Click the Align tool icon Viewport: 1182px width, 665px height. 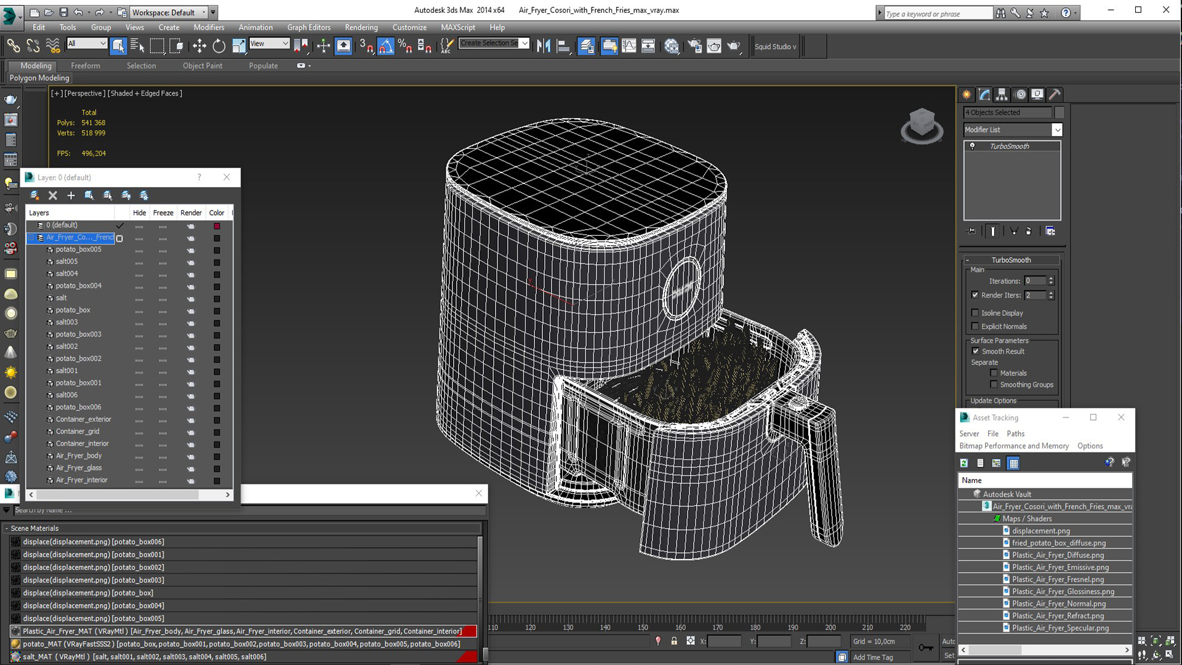(563, 46)
